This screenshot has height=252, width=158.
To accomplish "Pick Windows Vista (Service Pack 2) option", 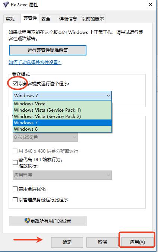I will [x=62, y=117].
